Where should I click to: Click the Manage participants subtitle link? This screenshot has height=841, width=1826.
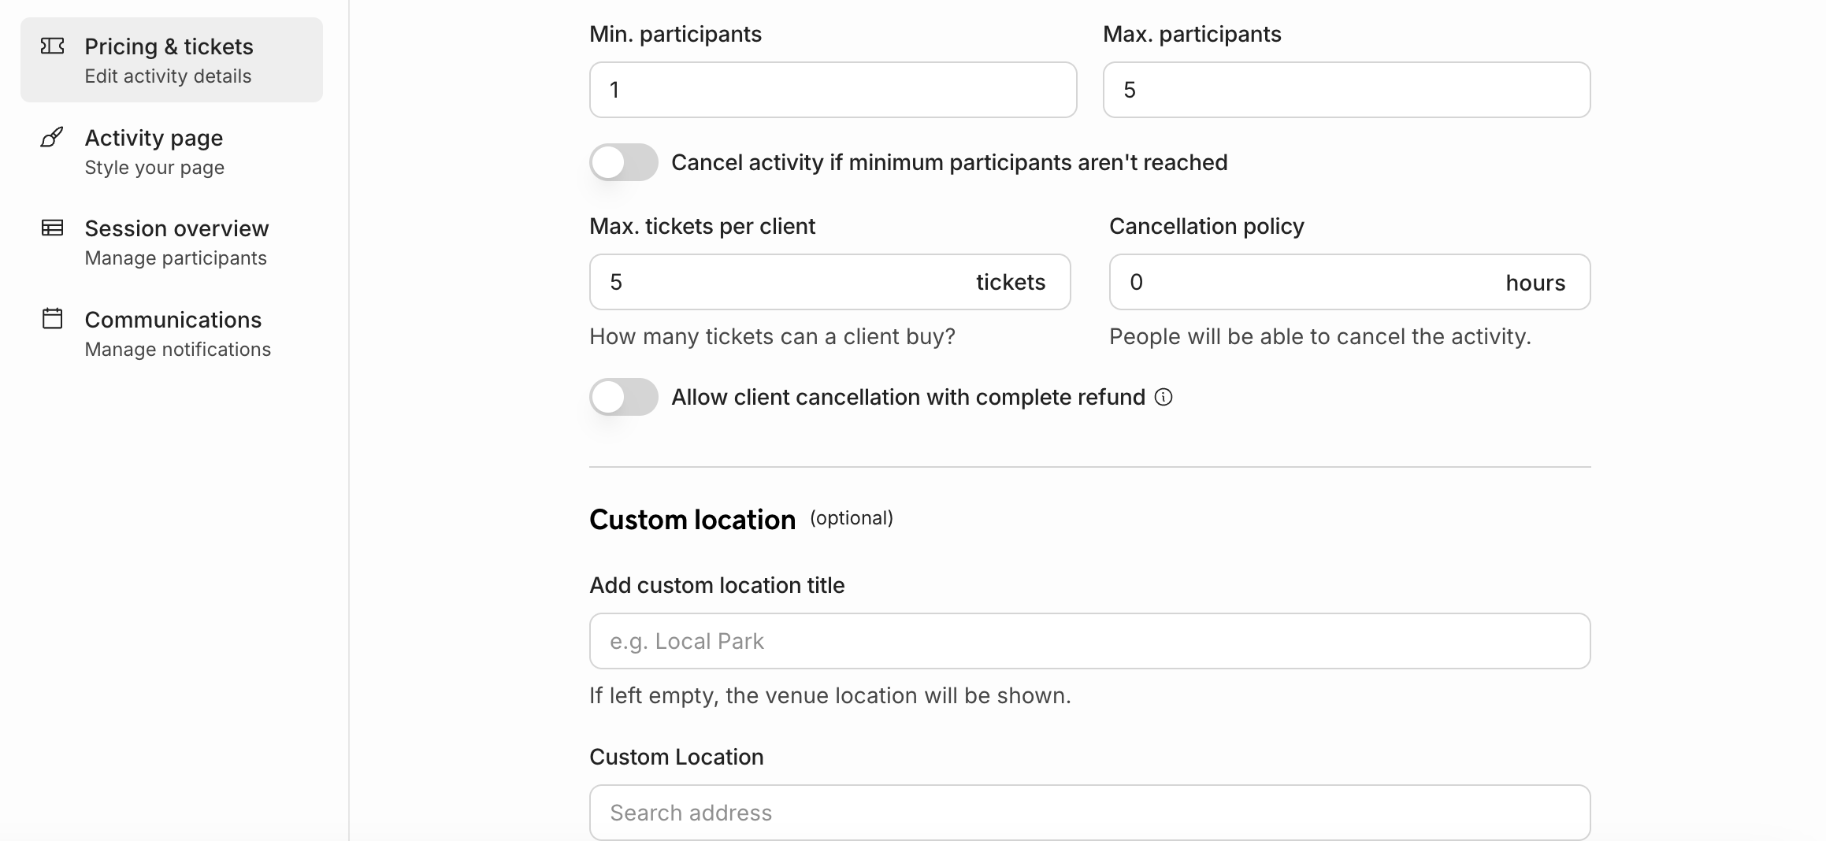176,258
